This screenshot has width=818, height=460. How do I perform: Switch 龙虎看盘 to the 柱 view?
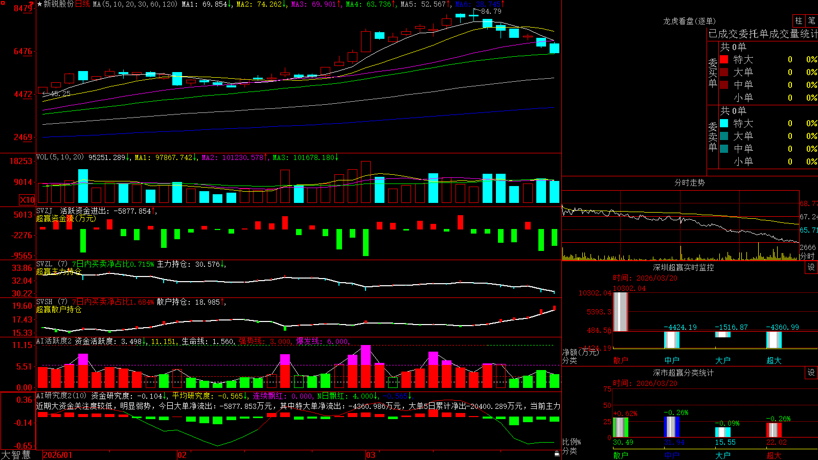click(799, 20)
